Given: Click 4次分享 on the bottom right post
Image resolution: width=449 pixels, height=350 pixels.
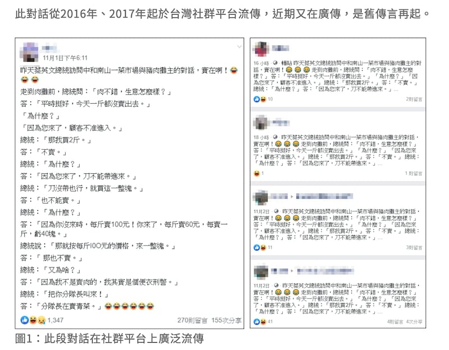Looking at the screenshot, I should click(x=415, y=321).
